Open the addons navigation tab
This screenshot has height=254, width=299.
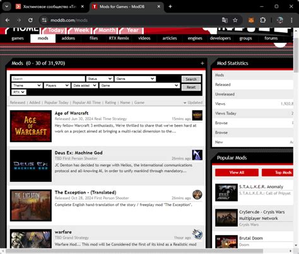tap(68, 38)
